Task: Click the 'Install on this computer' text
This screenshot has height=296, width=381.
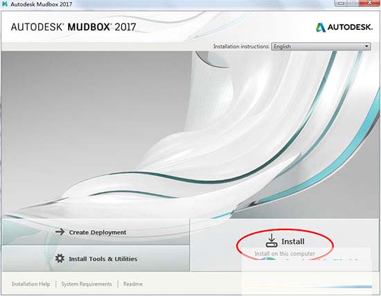Action: [x=285, y=254]
